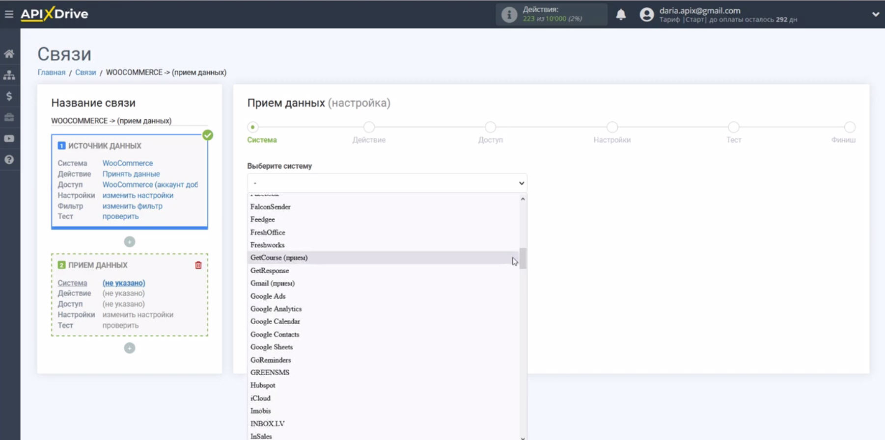The width and height of the screenshot is (885, 440).
Task: Open the WooCommerce account access link
Action: [x=150, y=185]
